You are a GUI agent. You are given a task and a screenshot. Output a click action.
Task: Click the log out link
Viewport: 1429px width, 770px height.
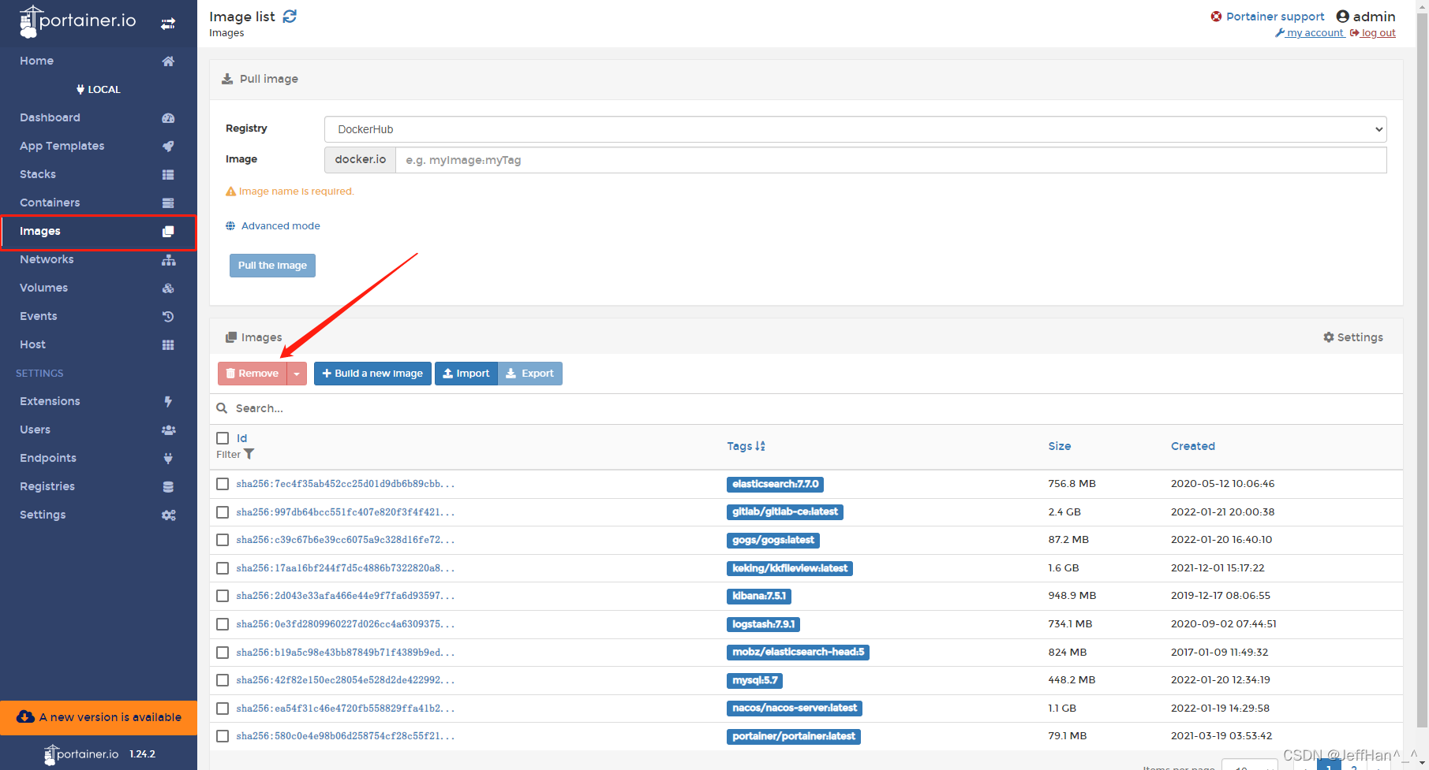tap(1373, 33)
